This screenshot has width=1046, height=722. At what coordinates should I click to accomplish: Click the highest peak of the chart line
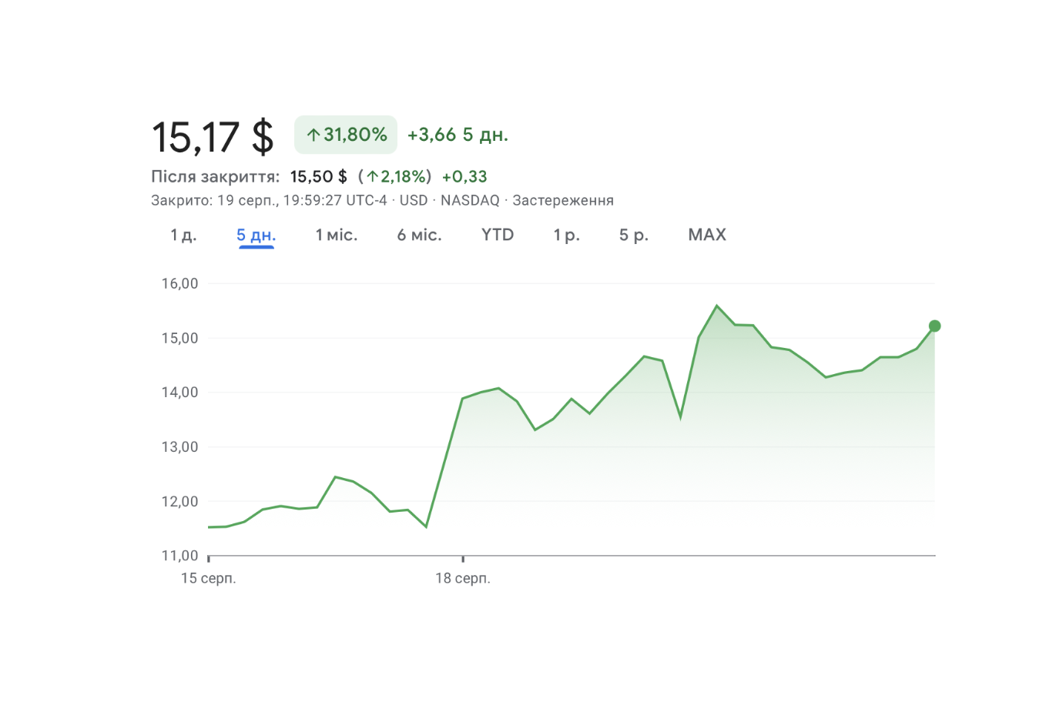717,306
